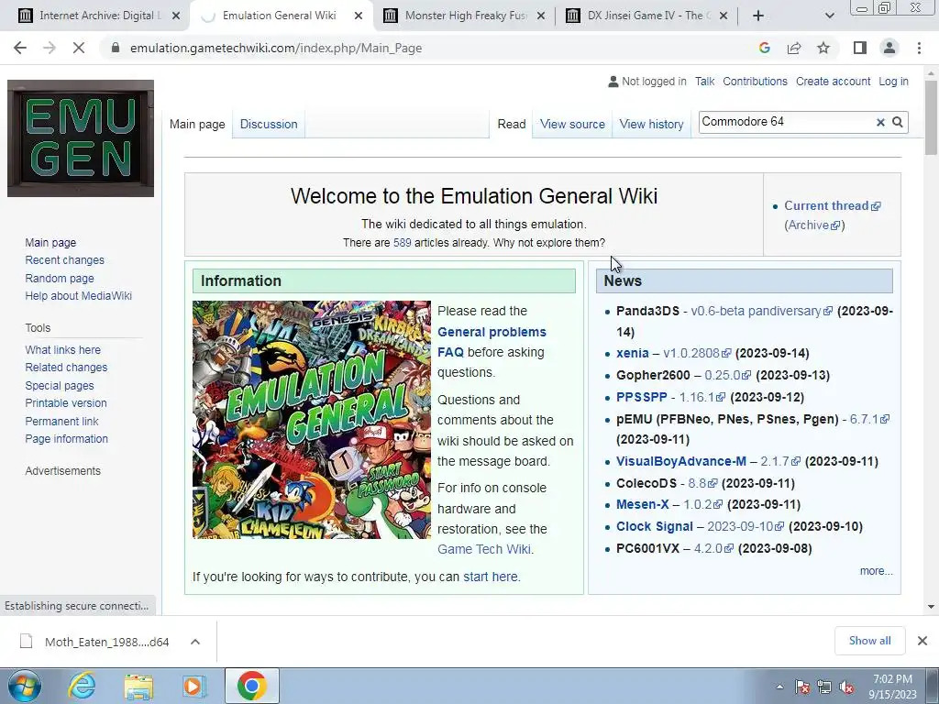
Task: Go to Random page in the sidebar
Action: (x=60, y=278)
